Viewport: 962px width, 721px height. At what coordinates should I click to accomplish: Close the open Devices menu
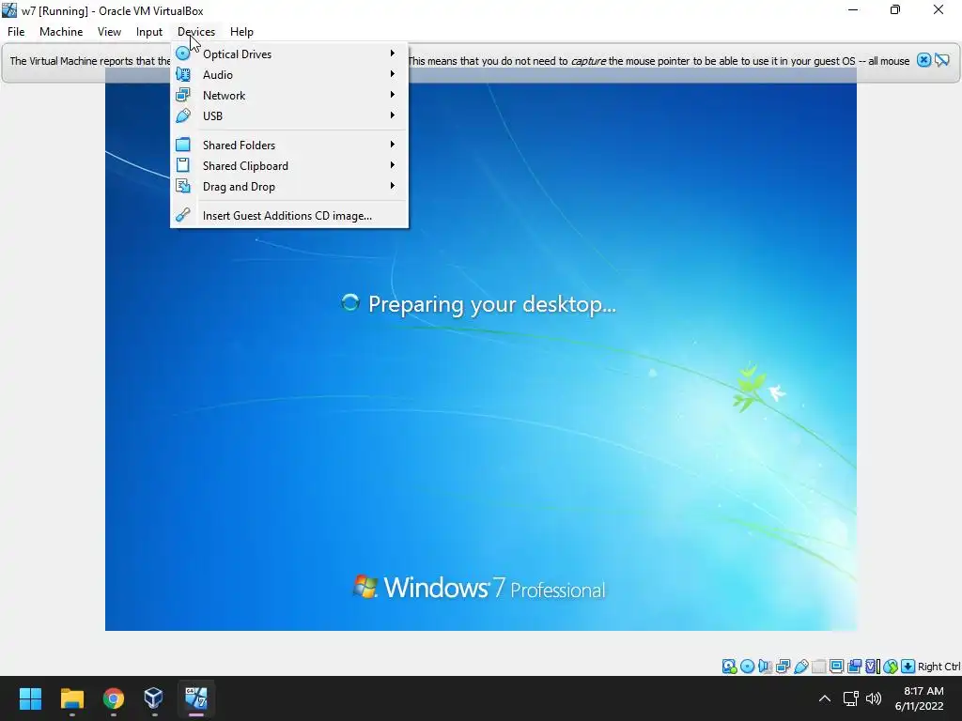click(196, 32)
